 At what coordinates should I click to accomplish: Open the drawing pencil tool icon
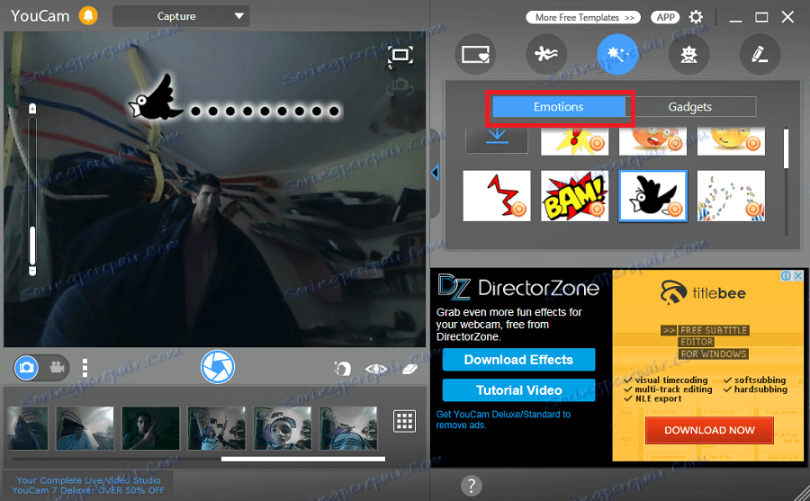click(x=760, y=54)
